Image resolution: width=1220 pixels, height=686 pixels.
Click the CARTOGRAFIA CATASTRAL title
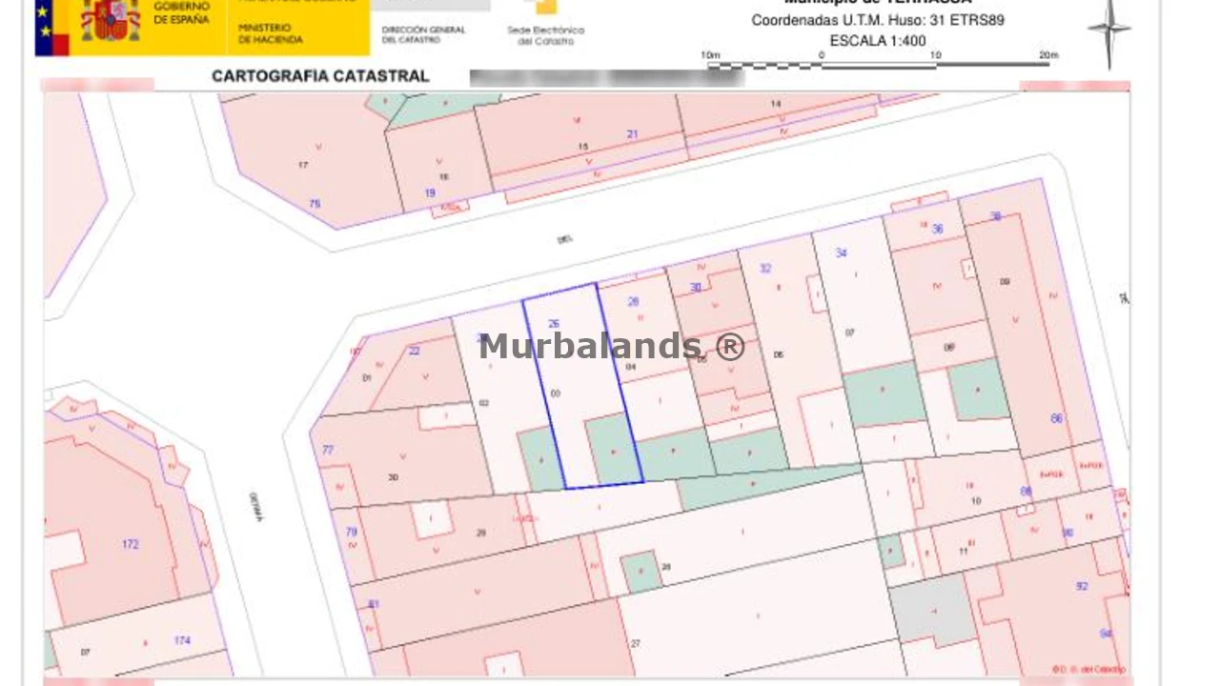320,76
